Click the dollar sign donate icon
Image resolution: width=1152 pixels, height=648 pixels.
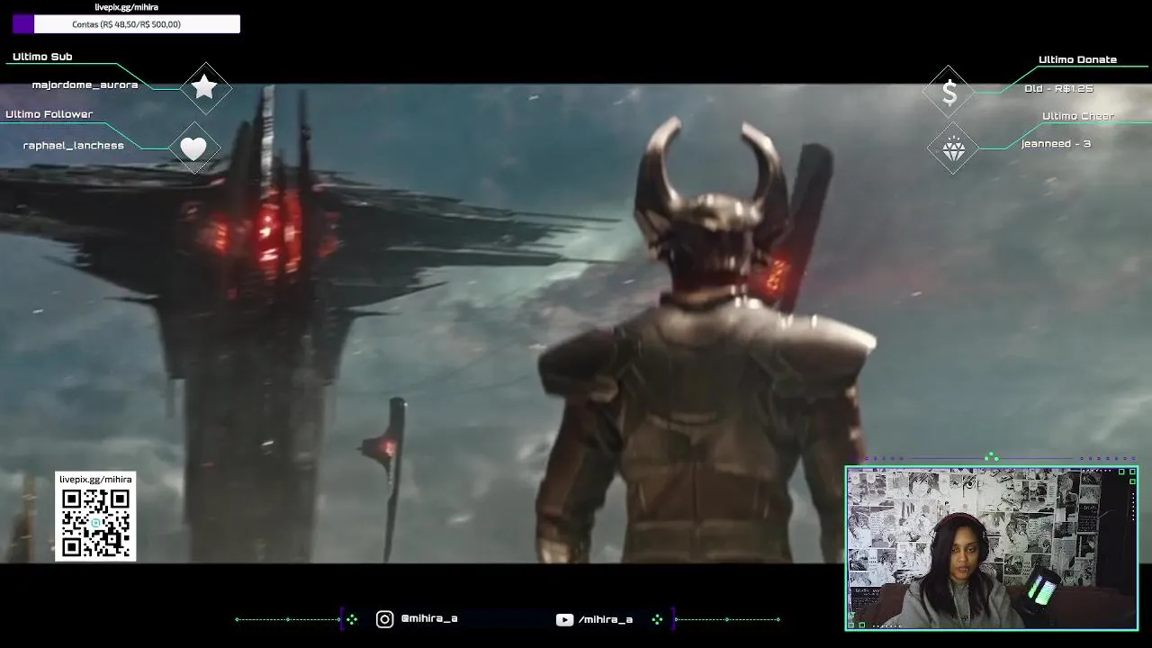click(949, 92)
